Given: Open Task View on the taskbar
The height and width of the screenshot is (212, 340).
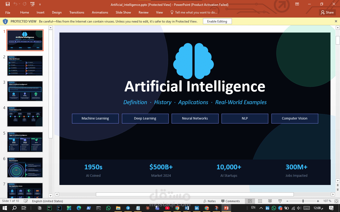Looking at the screenshot, I should [x=24, y=208].
